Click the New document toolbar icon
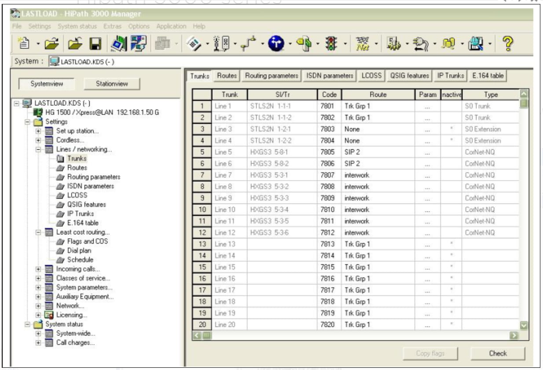This screenshot has width=543, height=370. (x=24, y=43)
